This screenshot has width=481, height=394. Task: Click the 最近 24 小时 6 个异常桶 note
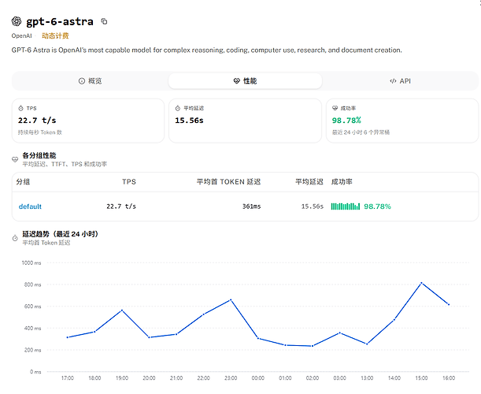pyautogui.click(x=361, y=132)
